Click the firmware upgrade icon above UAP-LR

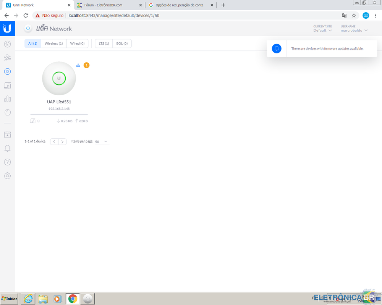click(78, 65)
